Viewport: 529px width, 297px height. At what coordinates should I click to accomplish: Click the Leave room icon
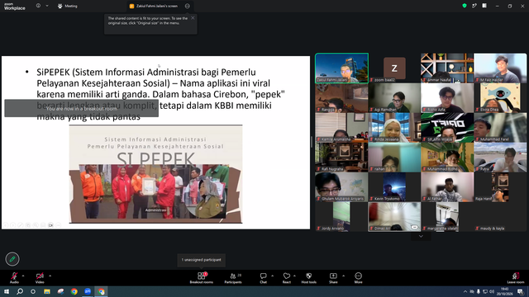[516, 276]
